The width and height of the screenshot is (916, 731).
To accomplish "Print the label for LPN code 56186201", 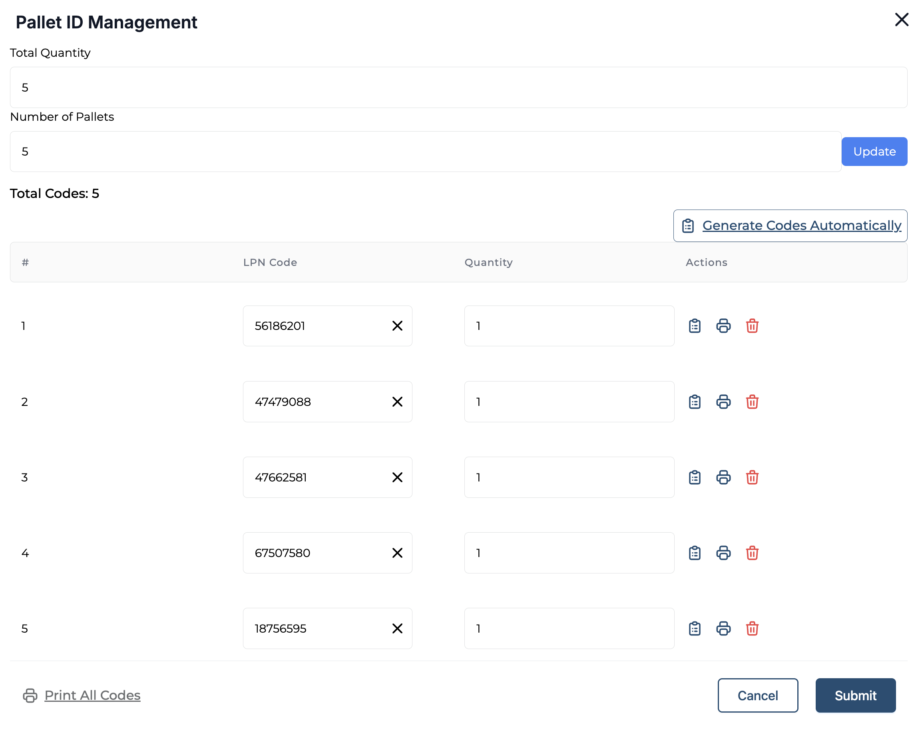I will [x=723, y=326].
